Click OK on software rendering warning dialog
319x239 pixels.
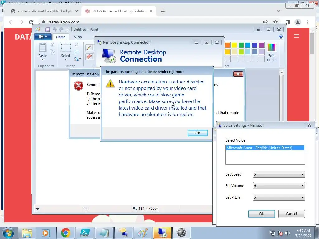point(198,133)
